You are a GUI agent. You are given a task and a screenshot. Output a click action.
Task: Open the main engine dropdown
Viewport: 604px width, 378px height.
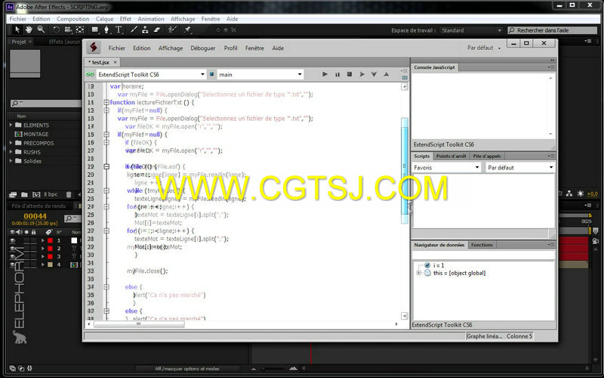click(x=260, y=74)
